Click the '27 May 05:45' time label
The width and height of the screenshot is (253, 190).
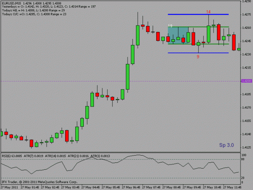coord(111,188)
